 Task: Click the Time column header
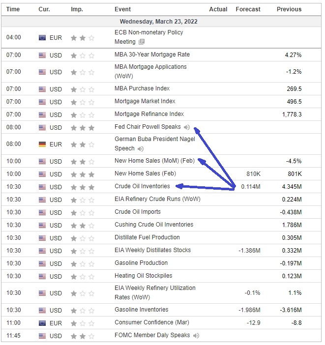[x=13, y=9]
